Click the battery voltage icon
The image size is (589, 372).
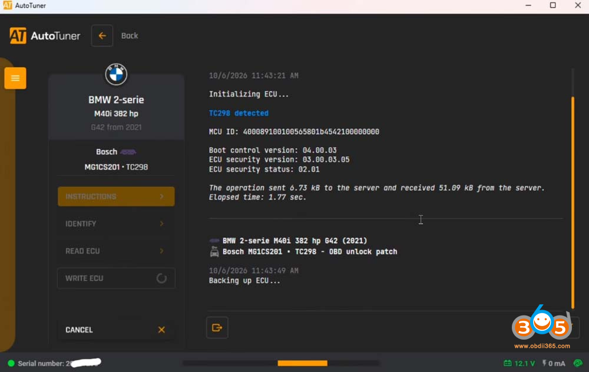[x=508, y=363]
